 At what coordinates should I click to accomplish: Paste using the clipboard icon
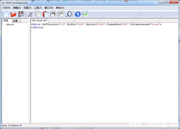45,14
